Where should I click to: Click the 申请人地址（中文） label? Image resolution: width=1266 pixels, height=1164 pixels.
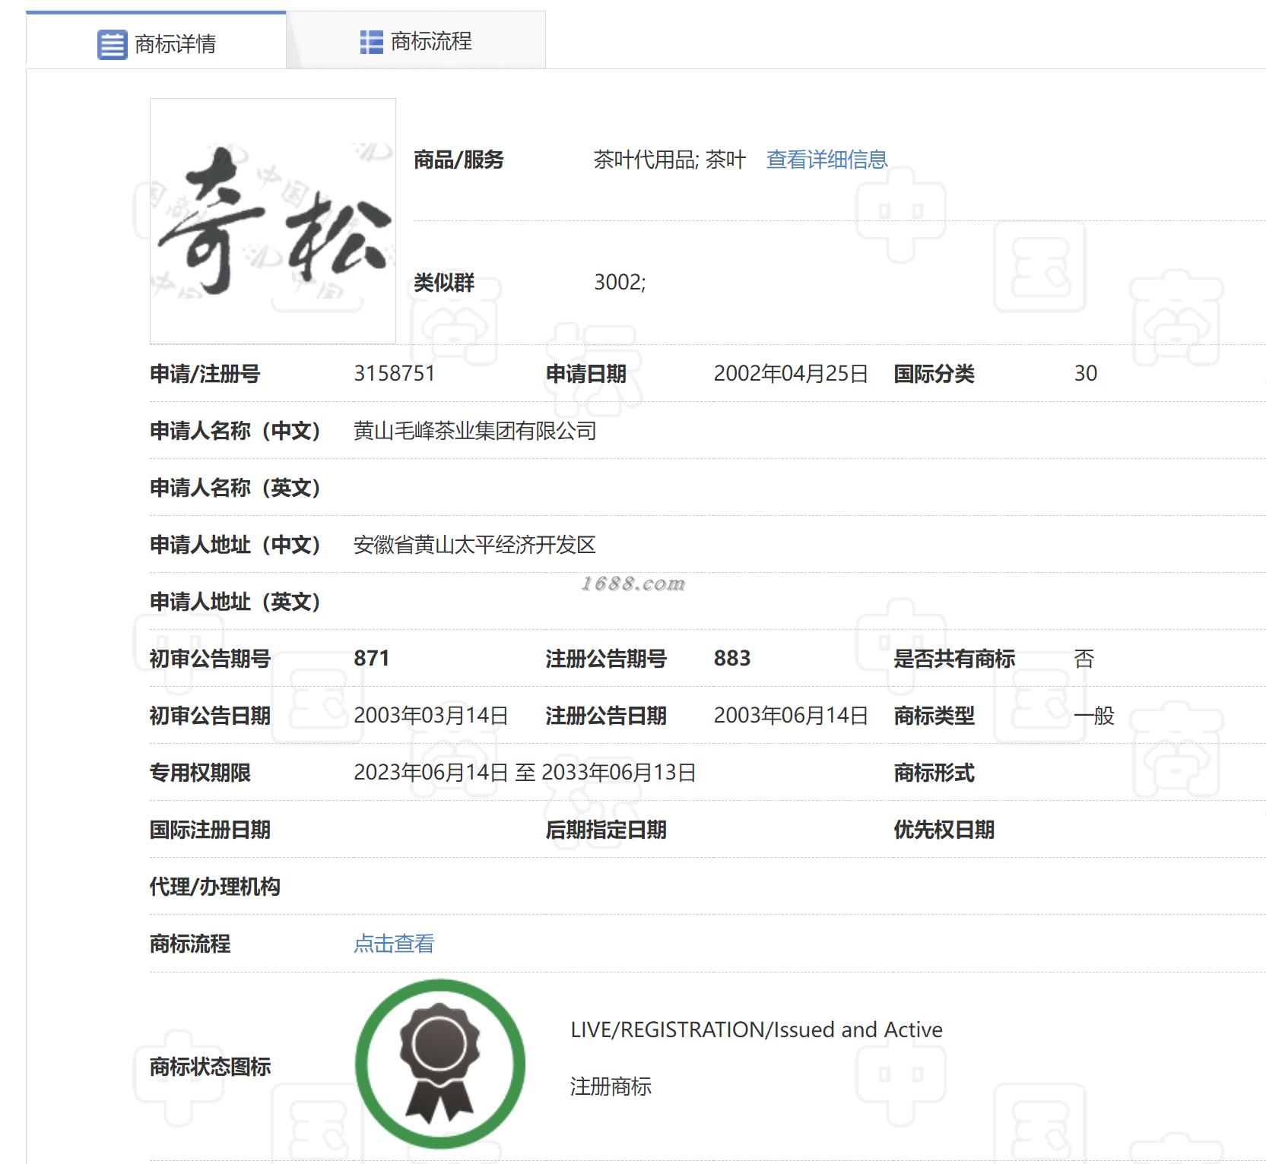[x=235, y=545]
